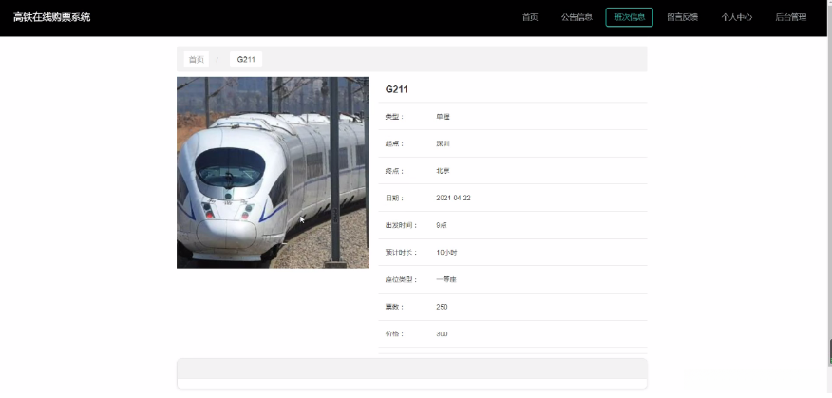Open the 个人中心 navigation tab
The height and width of the screenshot is (398, 832).
(x=736, y=17)
